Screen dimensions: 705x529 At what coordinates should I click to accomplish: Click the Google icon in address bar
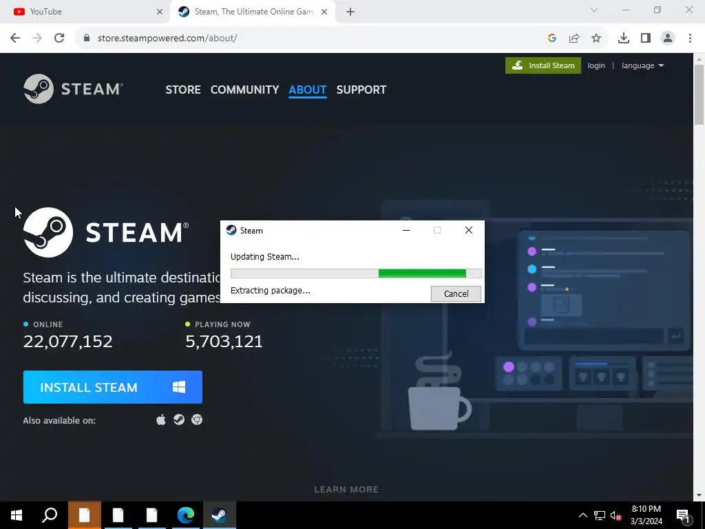(552, 39)
